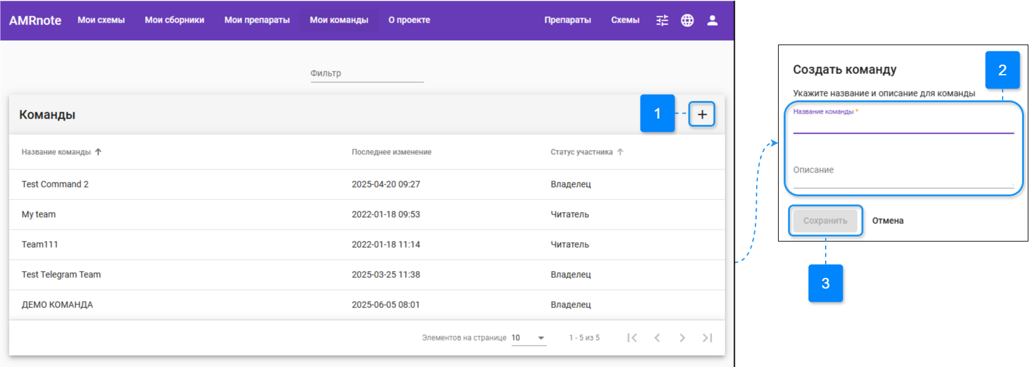Click date 2022-01-18 09:53

pyautogui.click(x=386, y=215)
